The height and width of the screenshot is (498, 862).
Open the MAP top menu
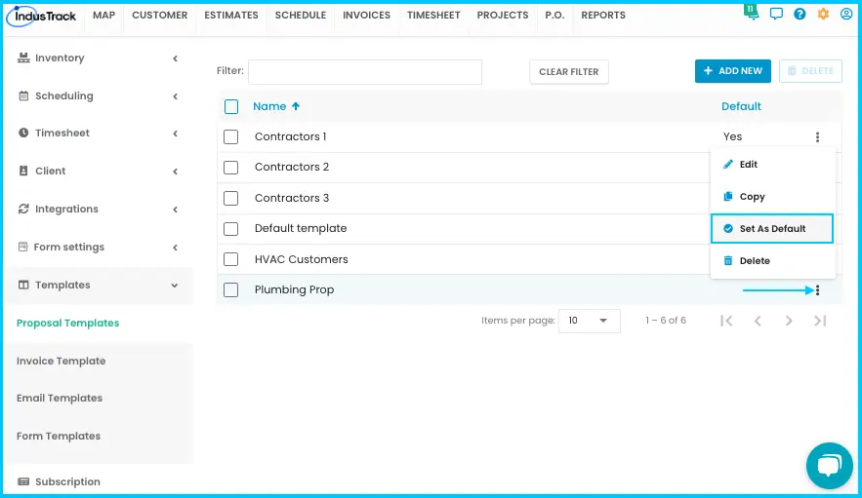(103, 16)
